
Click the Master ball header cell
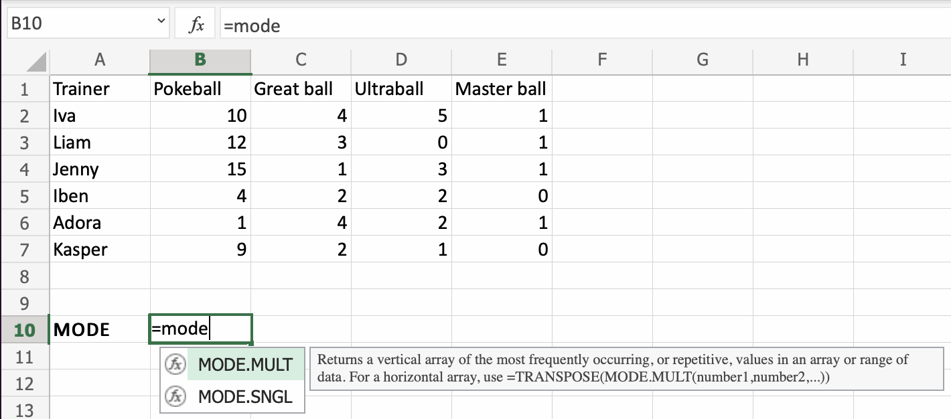[x=501, y=89]
